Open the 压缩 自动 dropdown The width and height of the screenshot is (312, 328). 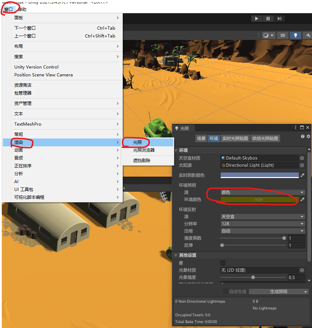tap(263, 231)
